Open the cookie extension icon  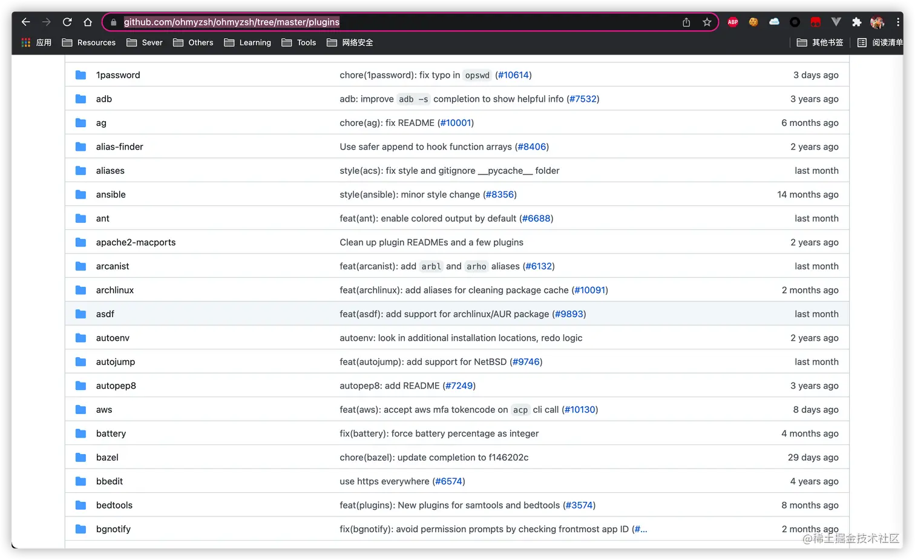[753, 22]
